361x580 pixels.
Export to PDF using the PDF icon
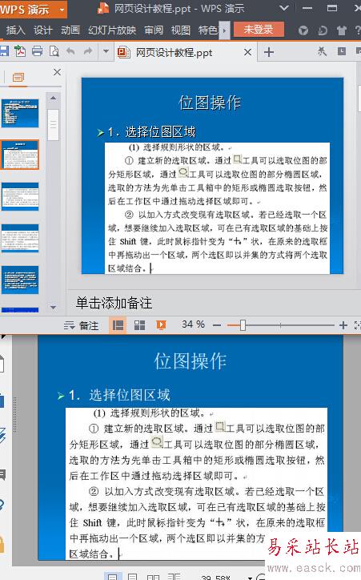click(20, 51)
